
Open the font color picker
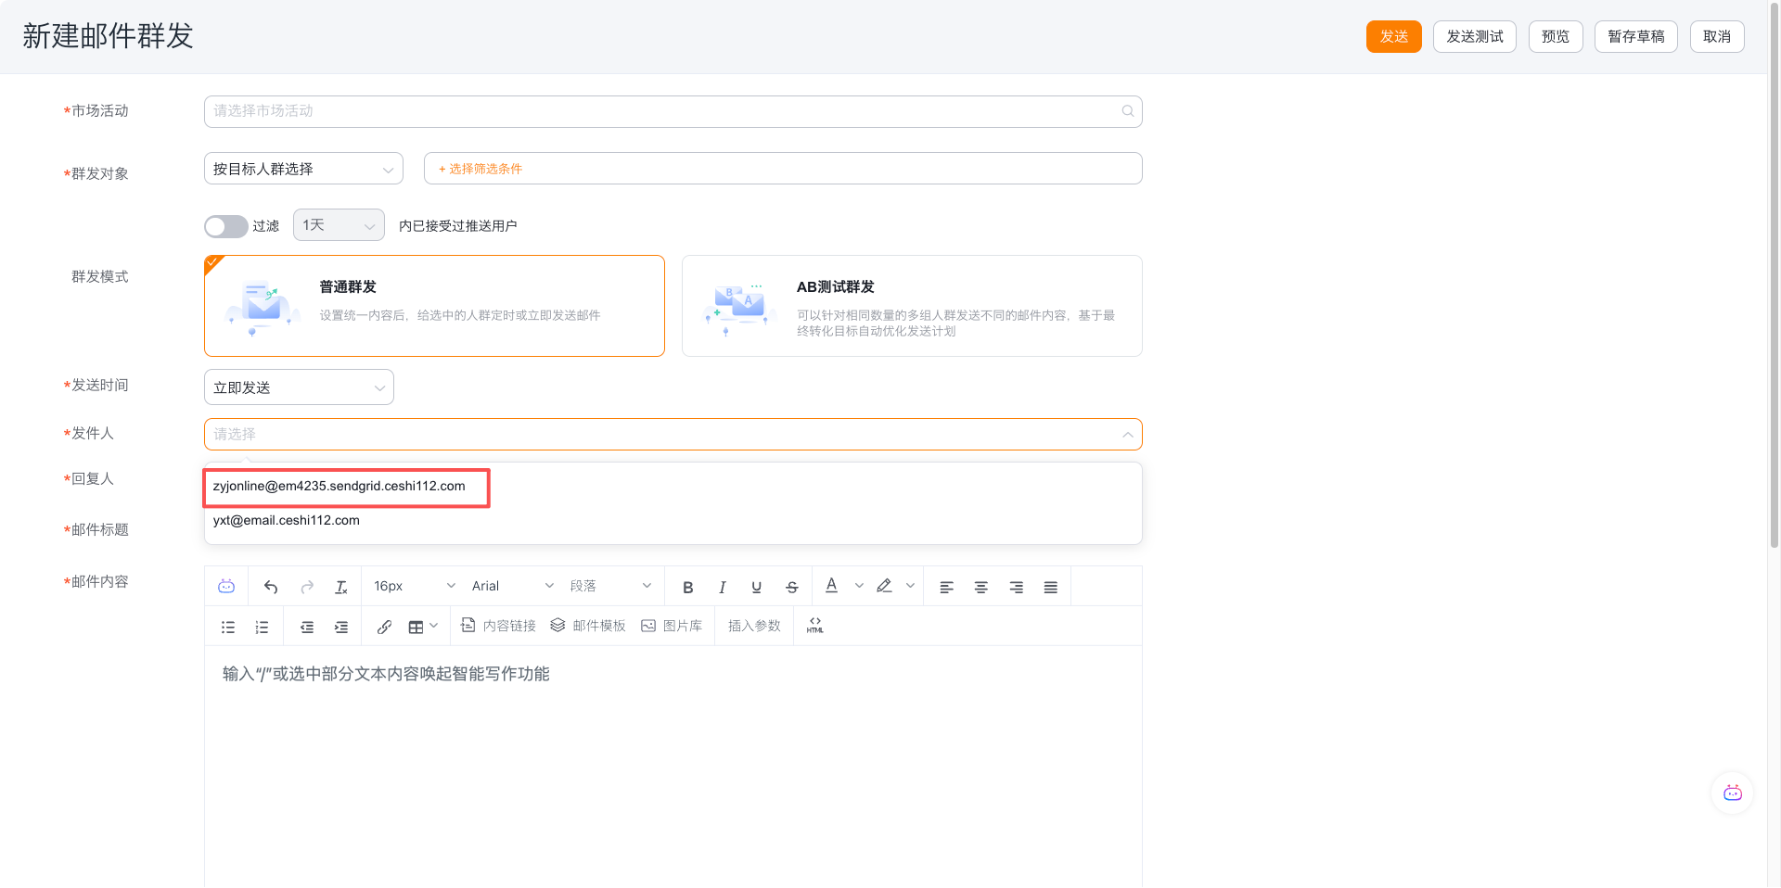pos(831,586)
